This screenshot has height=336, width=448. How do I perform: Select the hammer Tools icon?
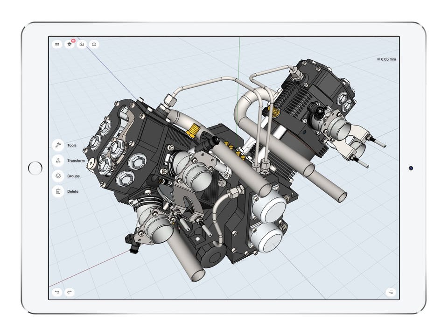pos(58,145)
